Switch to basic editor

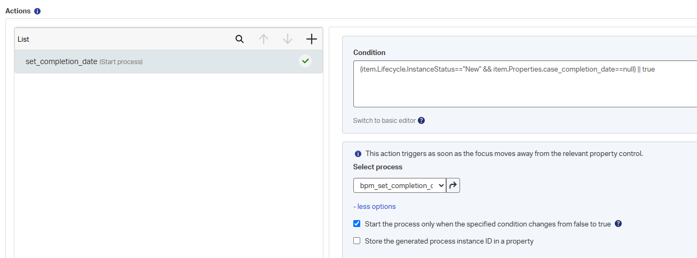384,121
